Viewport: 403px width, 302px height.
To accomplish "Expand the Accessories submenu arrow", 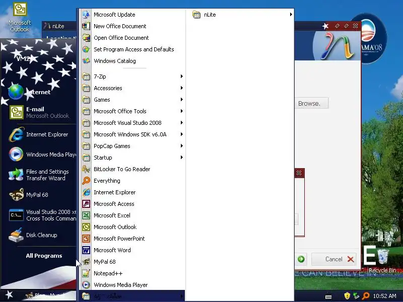I will pyautogui.click(x=182, y=88).
